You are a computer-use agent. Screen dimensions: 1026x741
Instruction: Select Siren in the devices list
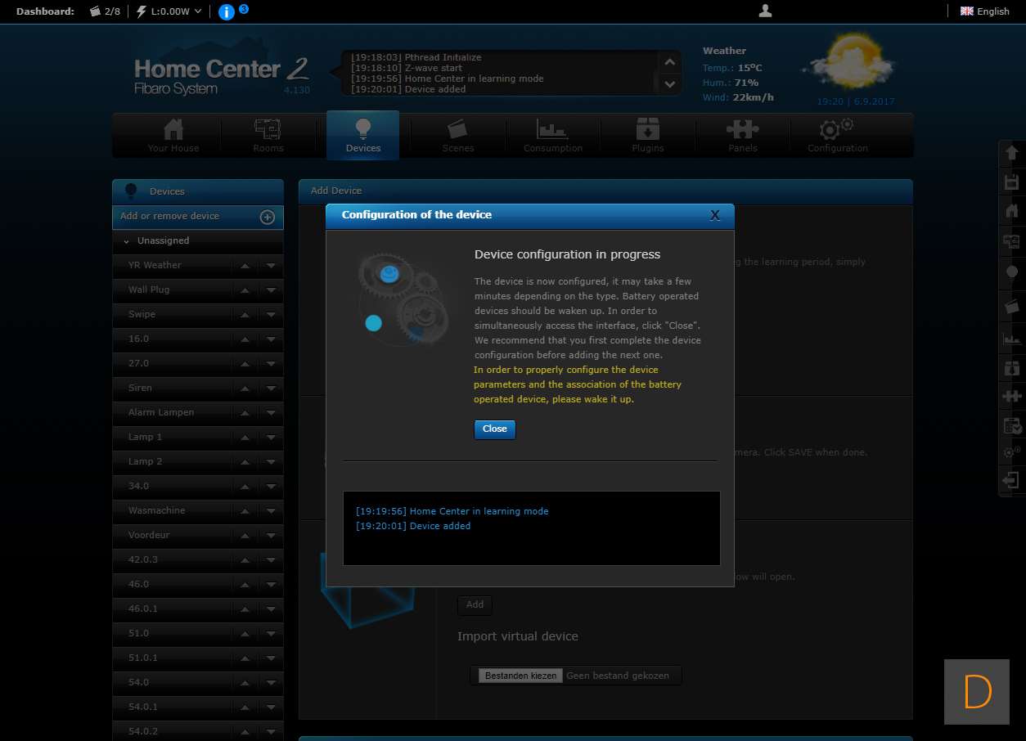[141, 388]
